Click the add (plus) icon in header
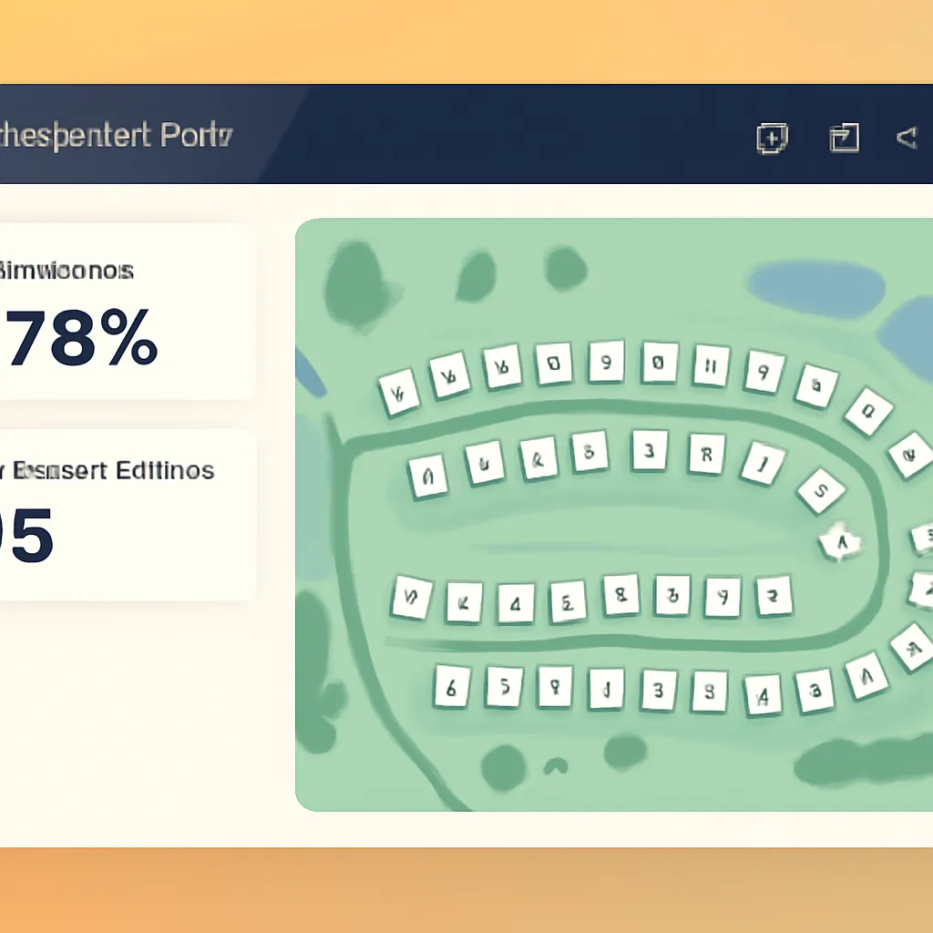This screenshot has height=933, width=933. (x=772, y=138)
